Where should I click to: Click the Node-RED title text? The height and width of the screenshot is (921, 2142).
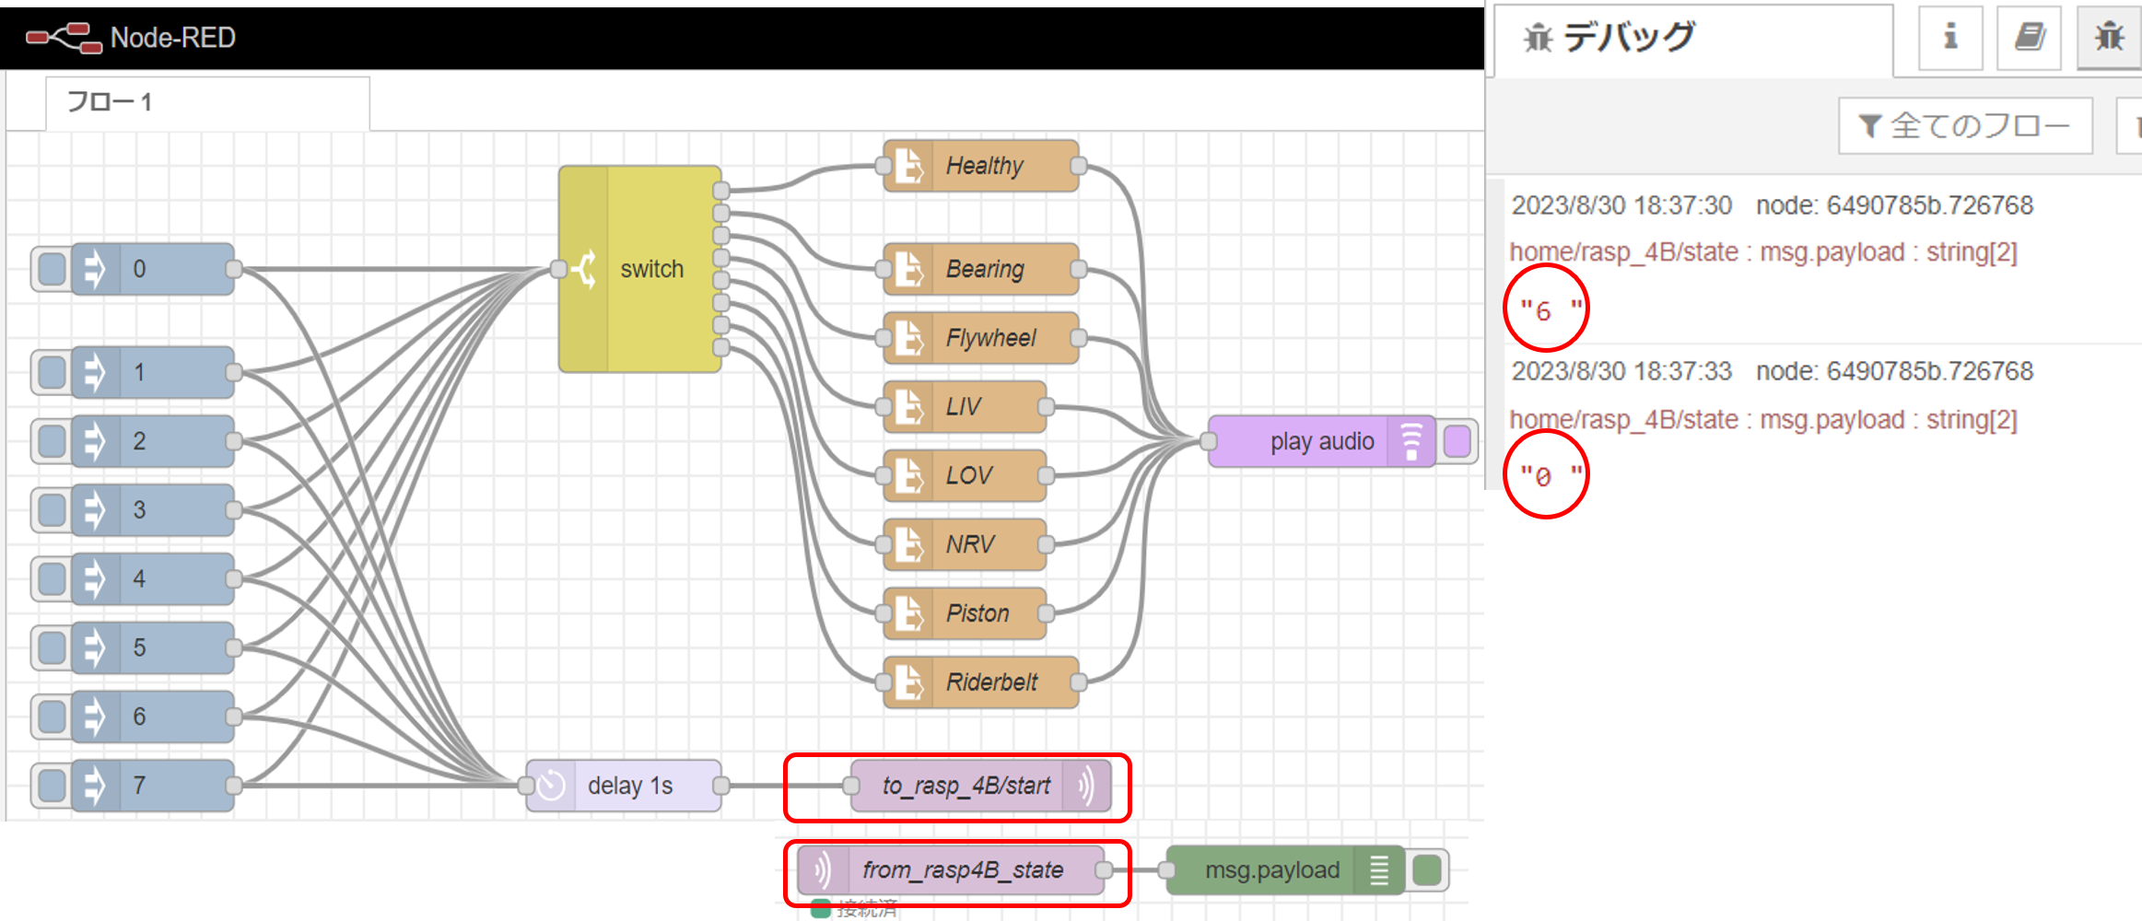(173, 38)
